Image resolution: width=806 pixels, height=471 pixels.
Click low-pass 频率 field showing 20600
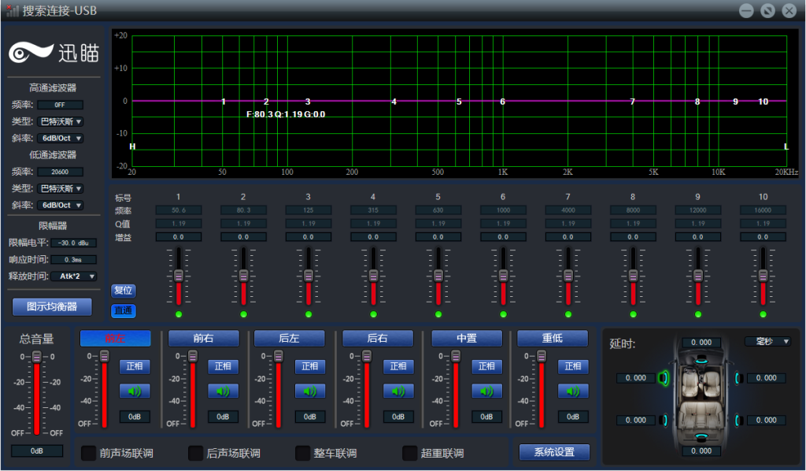pos(60,172)
